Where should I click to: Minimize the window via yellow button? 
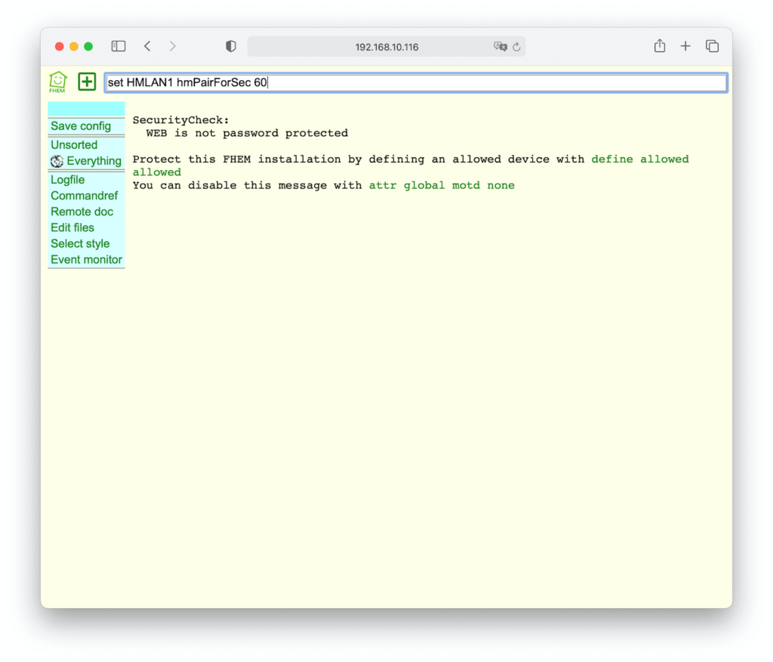tap(74, 46)
